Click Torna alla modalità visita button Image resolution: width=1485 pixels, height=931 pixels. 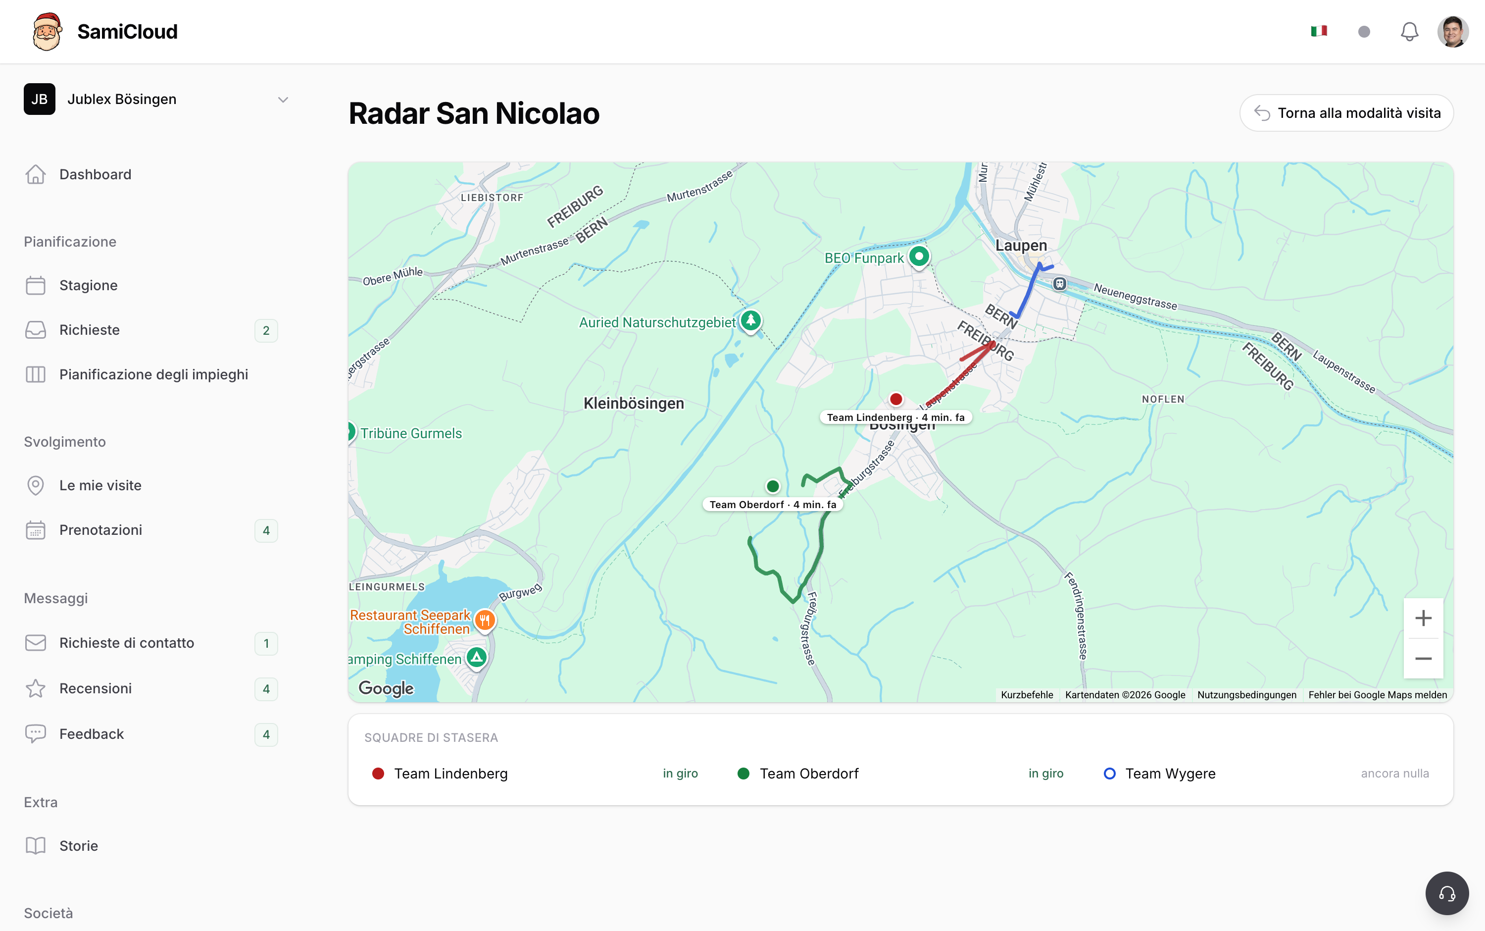tap(1346, 113)
